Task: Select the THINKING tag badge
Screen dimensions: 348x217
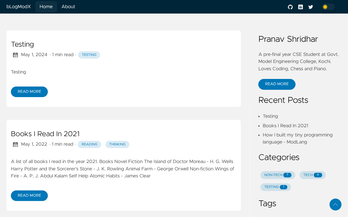Action: (x=117, y=144)
